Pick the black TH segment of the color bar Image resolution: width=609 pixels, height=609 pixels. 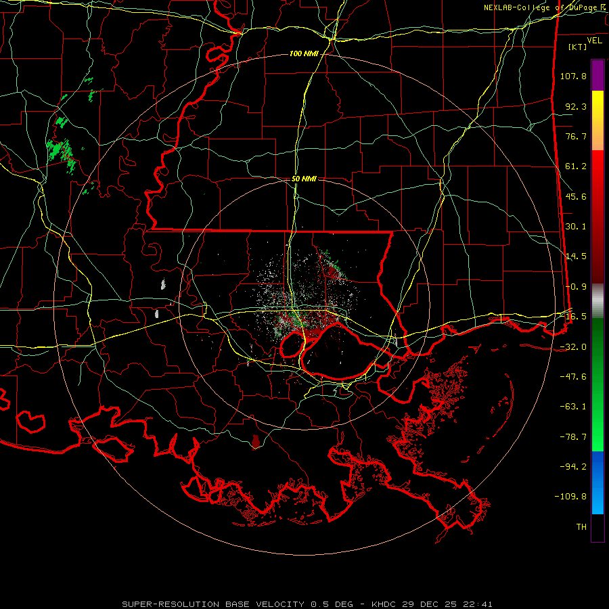coord(597,528)
